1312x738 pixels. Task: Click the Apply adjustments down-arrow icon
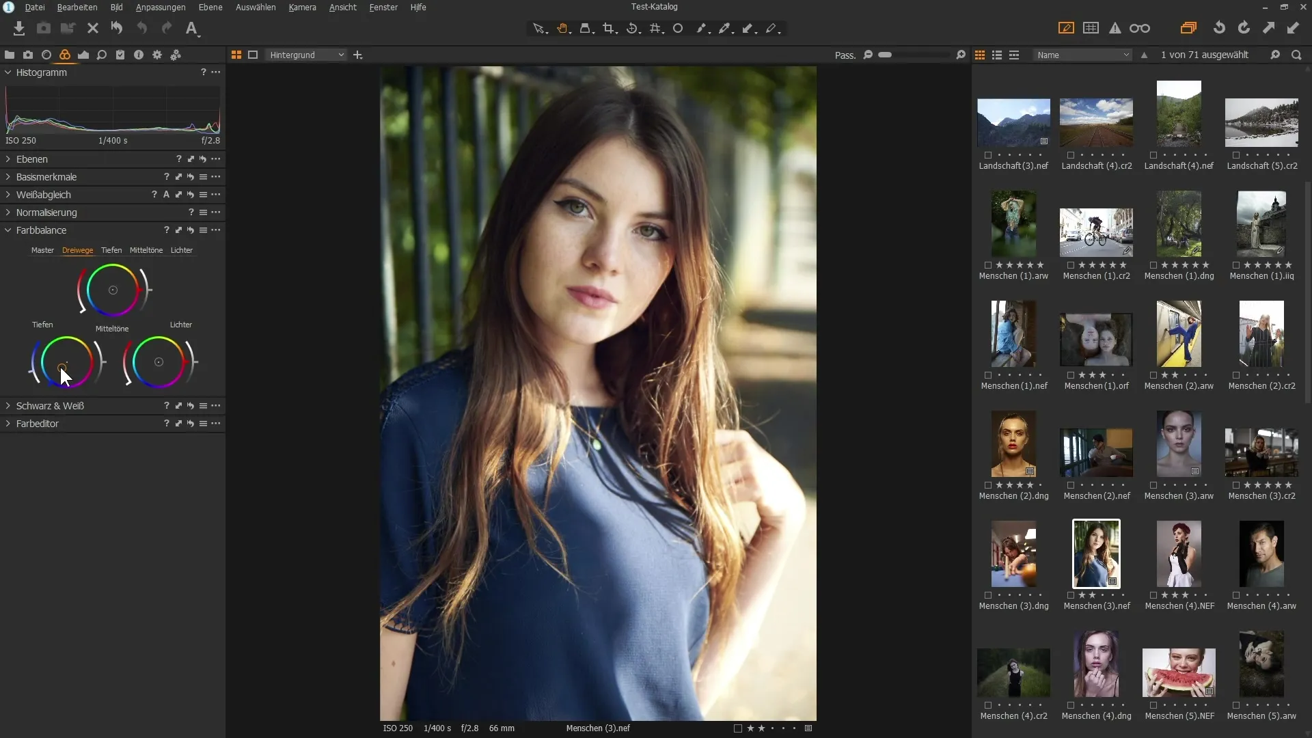coord(1293,28)
